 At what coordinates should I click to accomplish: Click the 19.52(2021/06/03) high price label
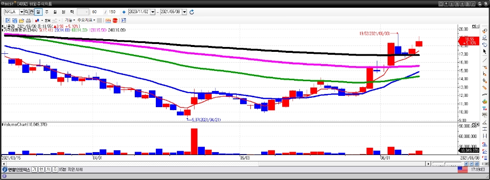[x=375, y=33]
